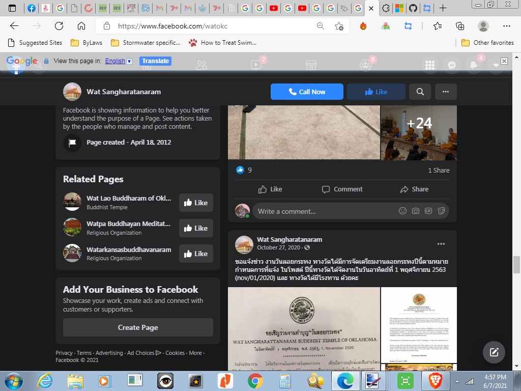Open the language dropdown arrow beside English
Screen dimensions: 521x391
(x=130, y=62)
